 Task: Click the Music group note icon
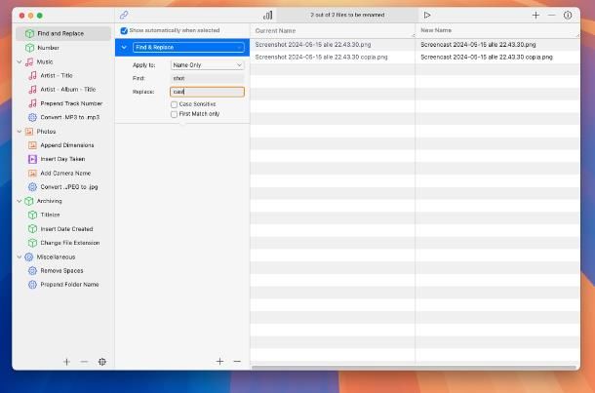coord(29,61)
